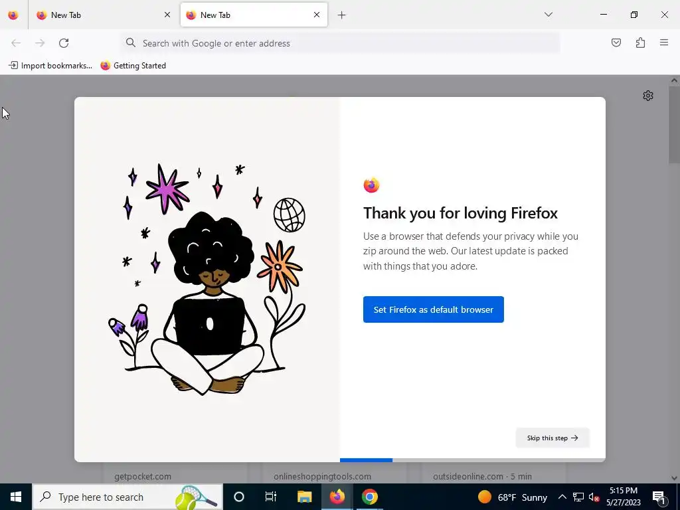This screenshot has height=510, width=680.
Task: Open a new tab with plus button
Action: point(342,15)
